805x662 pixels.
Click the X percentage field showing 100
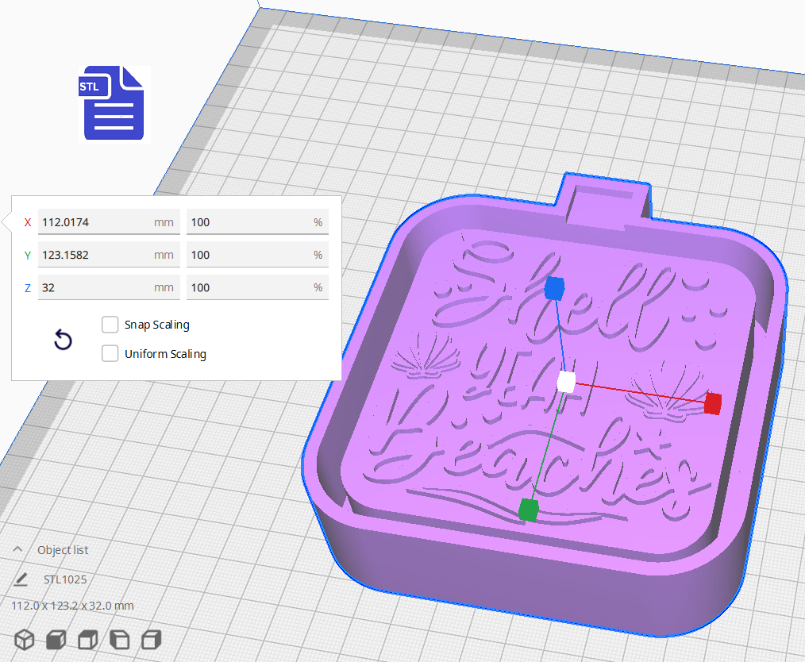257,222
